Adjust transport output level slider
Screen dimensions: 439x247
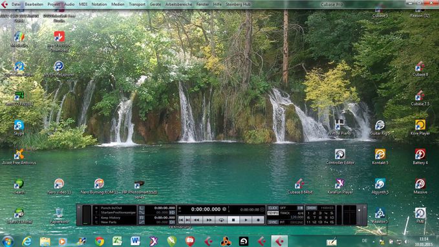(x=359, y=210)
